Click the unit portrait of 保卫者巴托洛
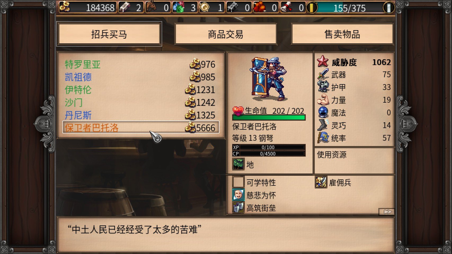 [x=269, y=79]
